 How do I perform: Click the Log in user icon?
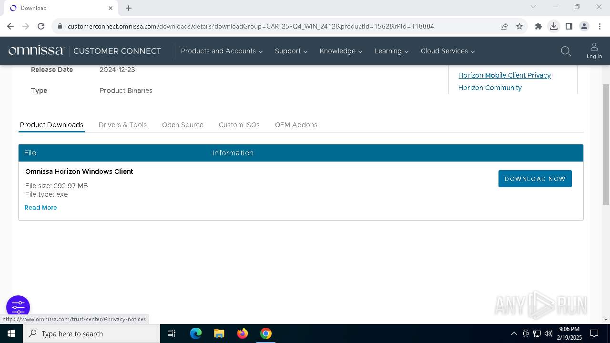coord(594,51)
